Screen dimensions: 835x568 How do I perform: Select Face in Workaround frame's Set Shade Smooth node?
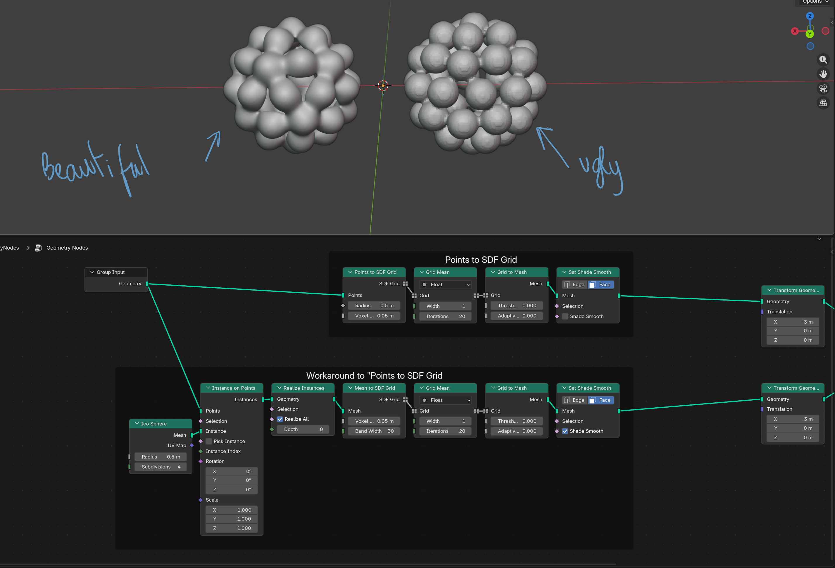601,400
